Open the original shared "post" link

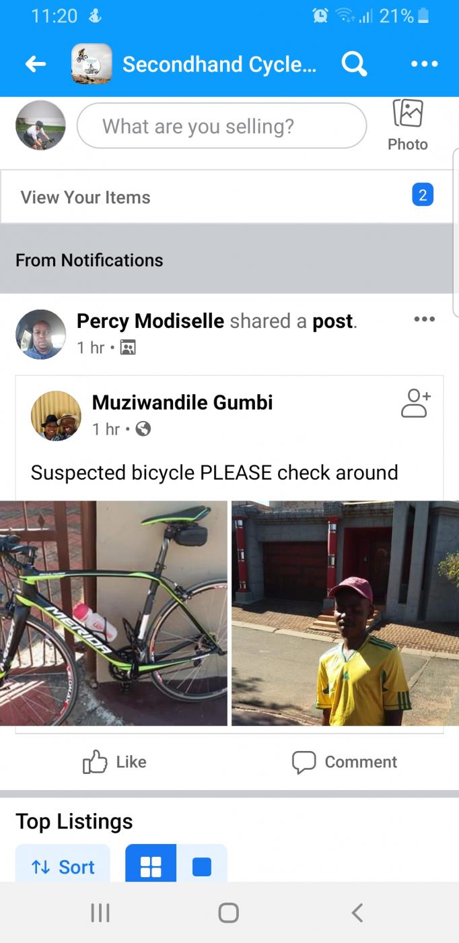click(x=332, y=321)
